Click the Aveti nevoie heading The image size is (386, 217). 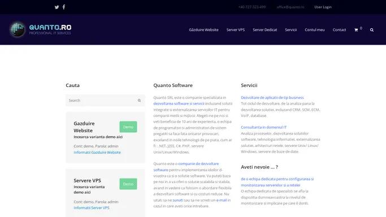pos(259,167)
